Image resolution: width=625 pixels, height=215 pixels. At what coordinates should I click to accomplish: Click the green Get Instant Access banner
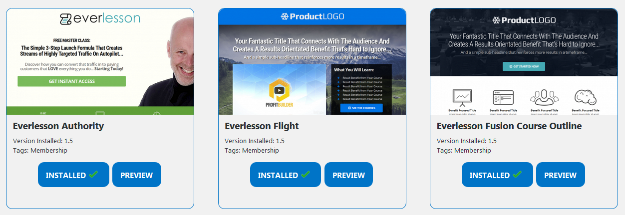click(72, 81)
